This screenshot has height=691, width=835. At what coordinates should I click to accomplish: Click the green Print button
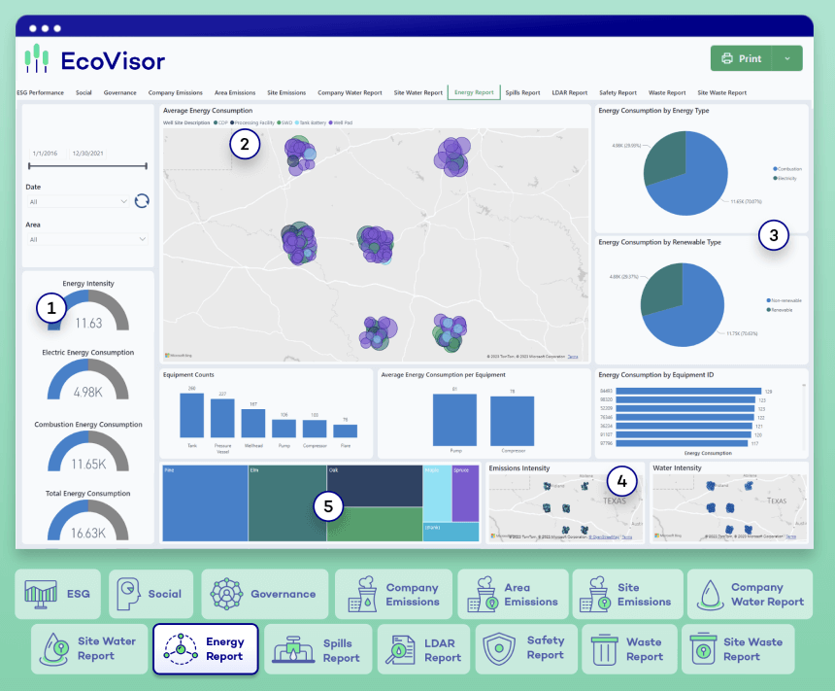[742, 58]
